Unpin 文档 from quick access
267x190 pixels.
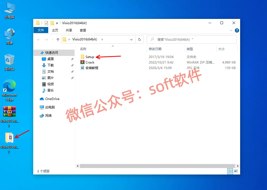[72, 72]
